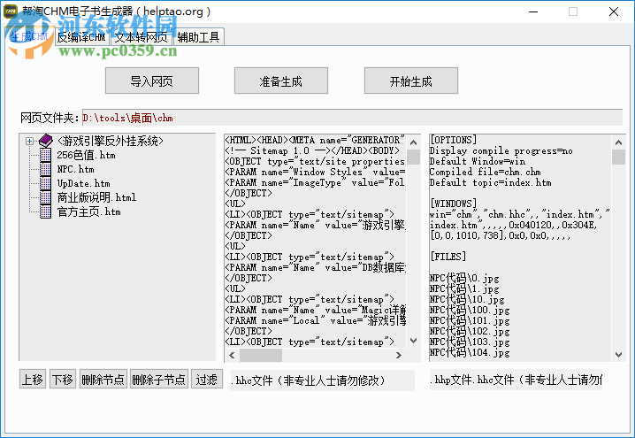This screenshot has height=438, width=635.
Task: Click the 'PARAM name=ImageType' line
Action: pos(315,182)
